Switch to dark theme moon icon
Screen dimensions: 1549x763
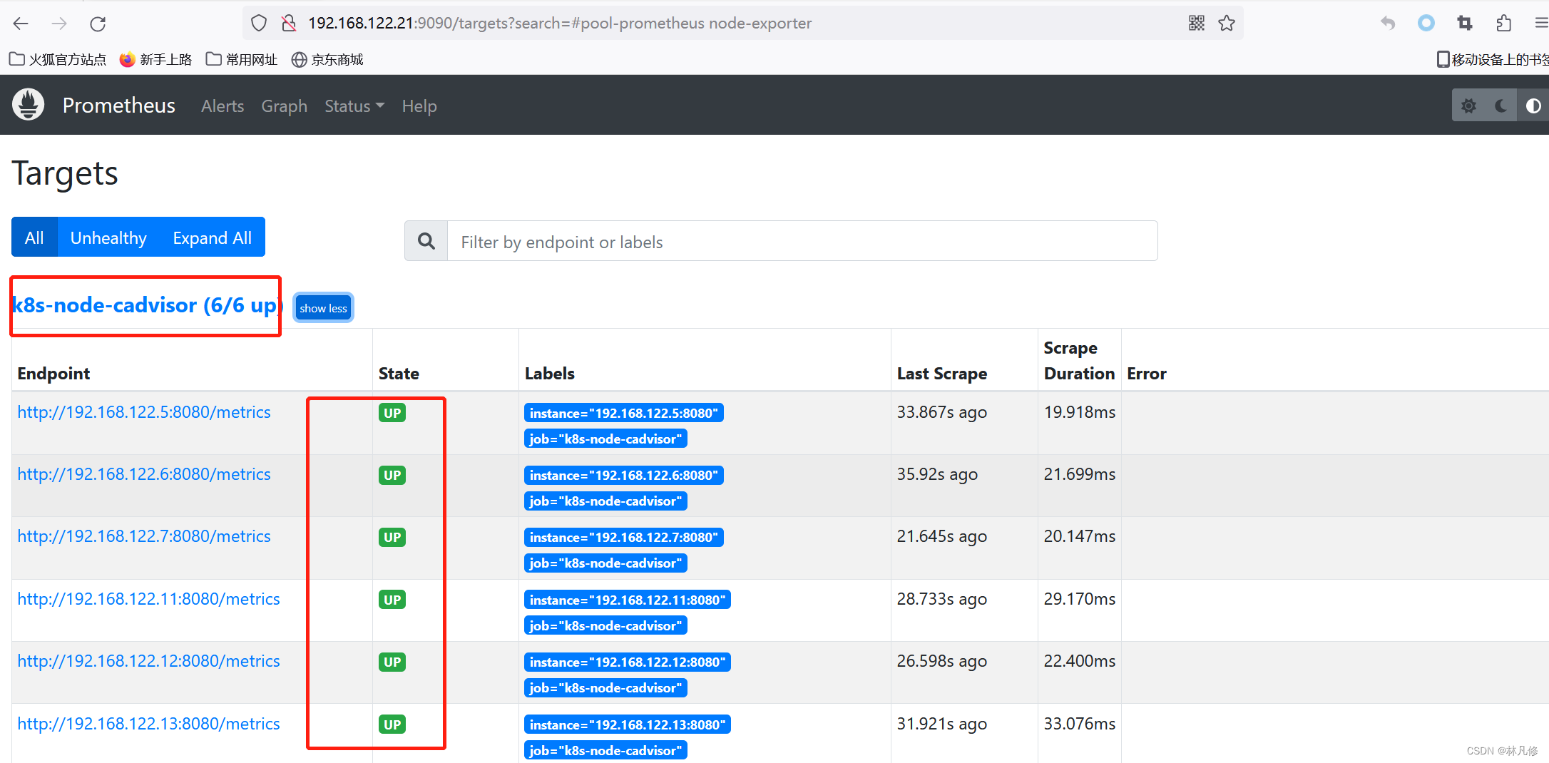1501,106
